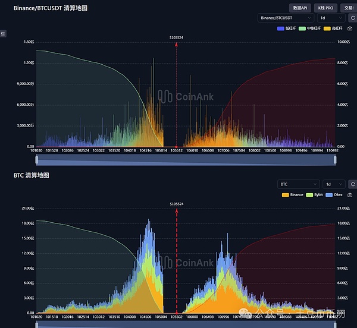Expand the BTC coin selector dropdown
Viewport: 357px width, 328px height.
click(297, 184)
